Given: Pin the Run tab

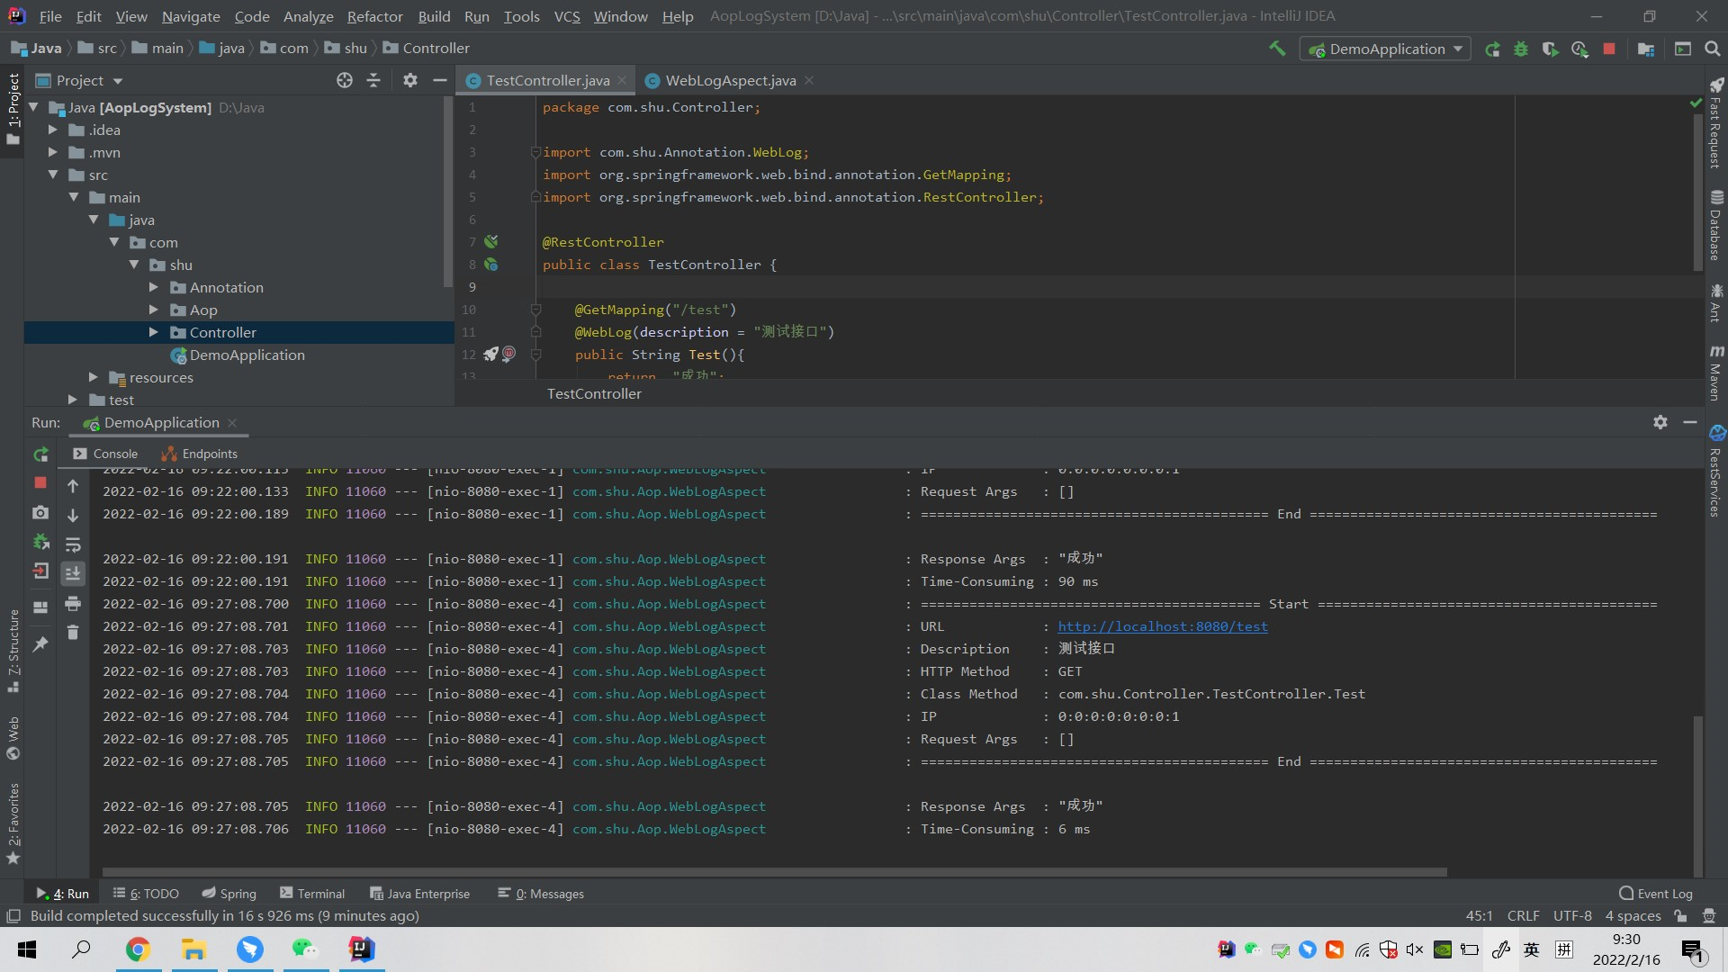Looking at the screenshot, I should click(x=40, y=644).
